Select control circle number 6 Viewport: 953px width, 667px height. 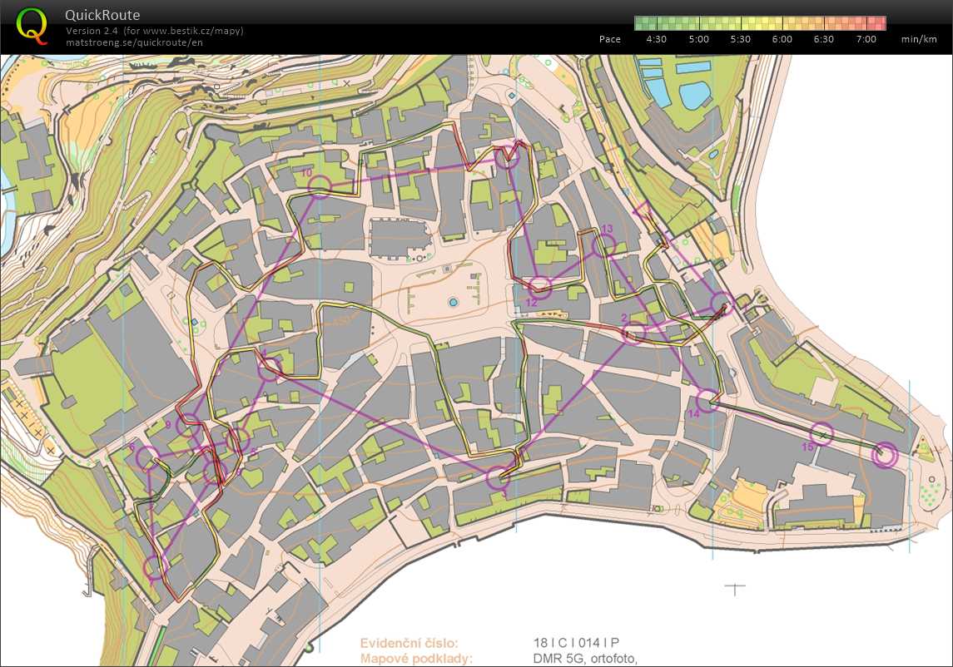pos(147,457)
